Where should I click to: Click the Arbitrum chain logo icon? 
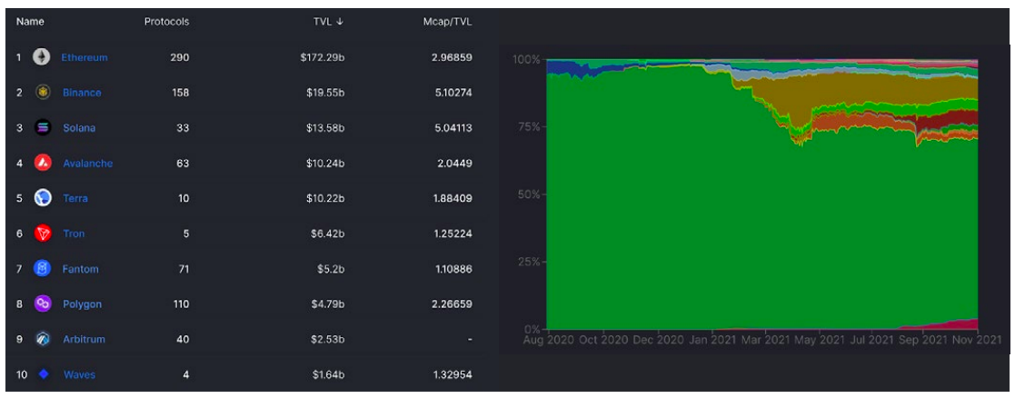(x=43, y=339)
